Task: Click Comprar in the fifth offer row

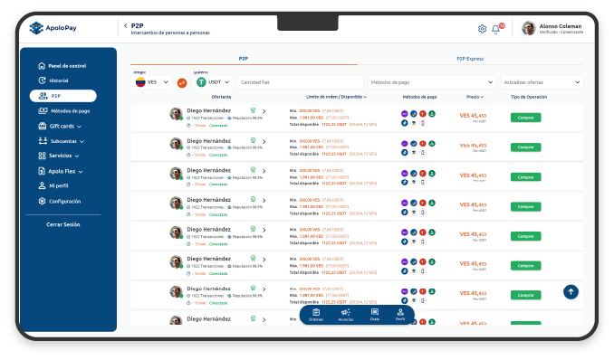Action: (x=525, y=236)
